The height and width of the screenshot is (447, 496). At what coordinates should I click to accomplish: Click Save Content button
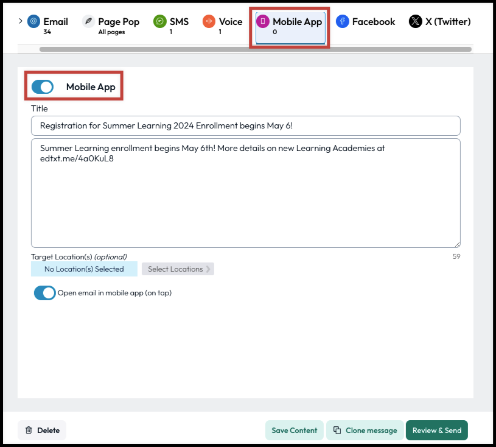[294, 430]
